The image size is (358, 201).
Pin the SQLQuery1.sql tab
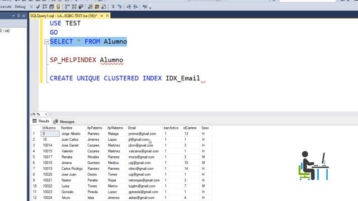pyautogui.click(x=102, y=16)
